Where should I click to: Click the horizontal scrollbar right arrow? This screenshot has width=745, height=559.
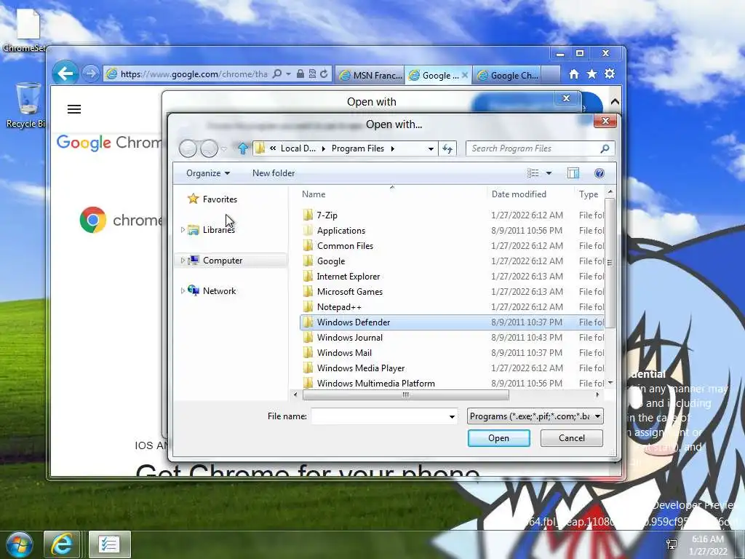[x=597, y=395]
